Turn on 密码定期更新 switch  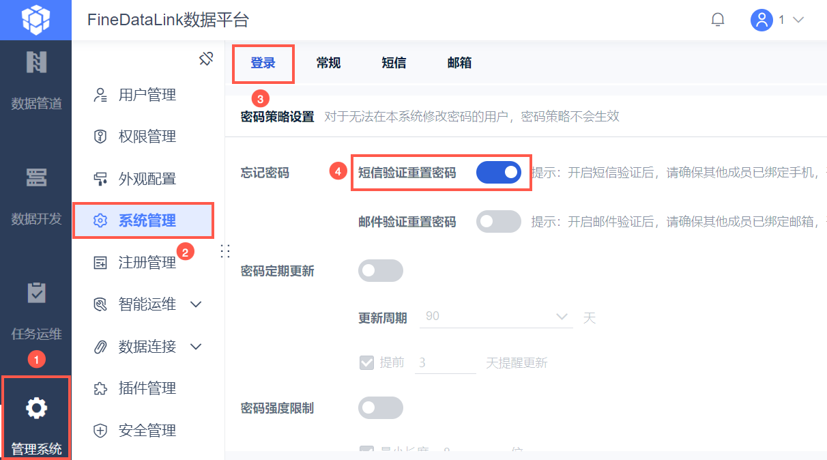[x=381, y=271]
